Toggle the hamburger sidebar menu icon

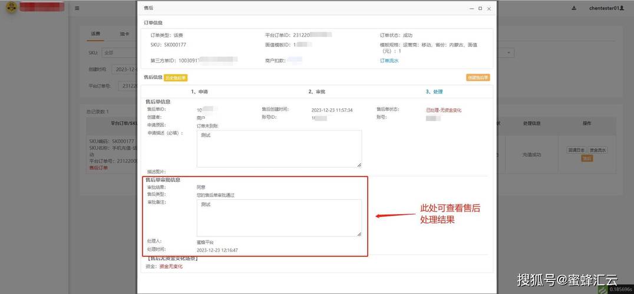coord(77,8)
